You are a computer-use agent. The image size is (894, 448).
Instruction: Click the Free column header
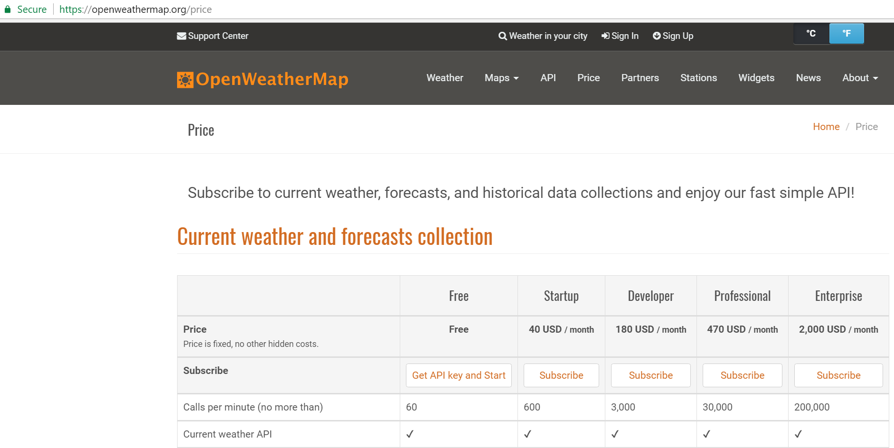[x=459, y=296]
